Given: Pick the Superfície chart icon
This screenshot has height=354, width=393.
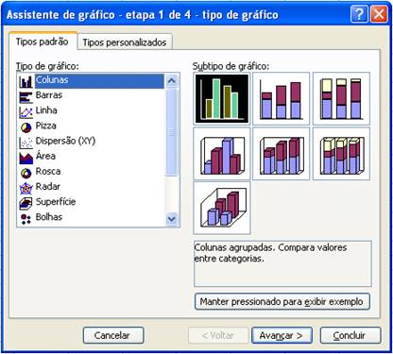Looking at the screenshot, I should pyautogui.click(x=26, y=203).
